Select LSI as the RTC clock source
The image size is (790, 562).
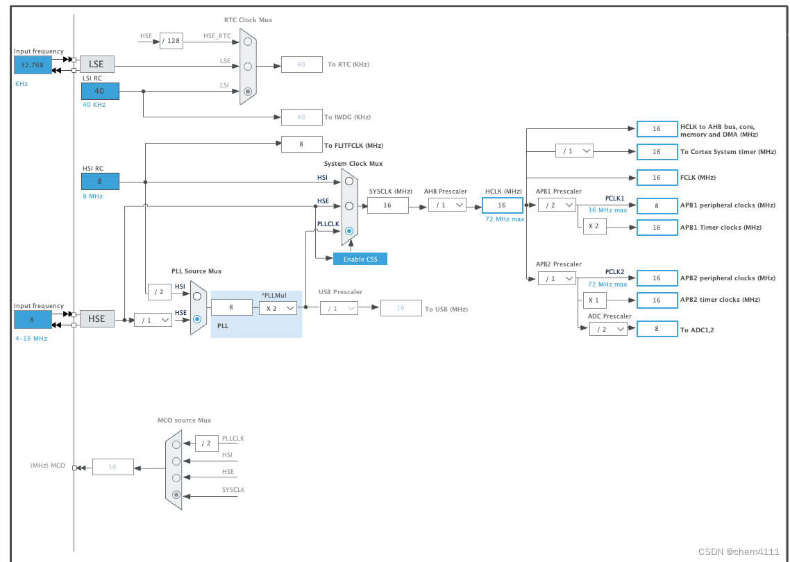coord(248,92)
